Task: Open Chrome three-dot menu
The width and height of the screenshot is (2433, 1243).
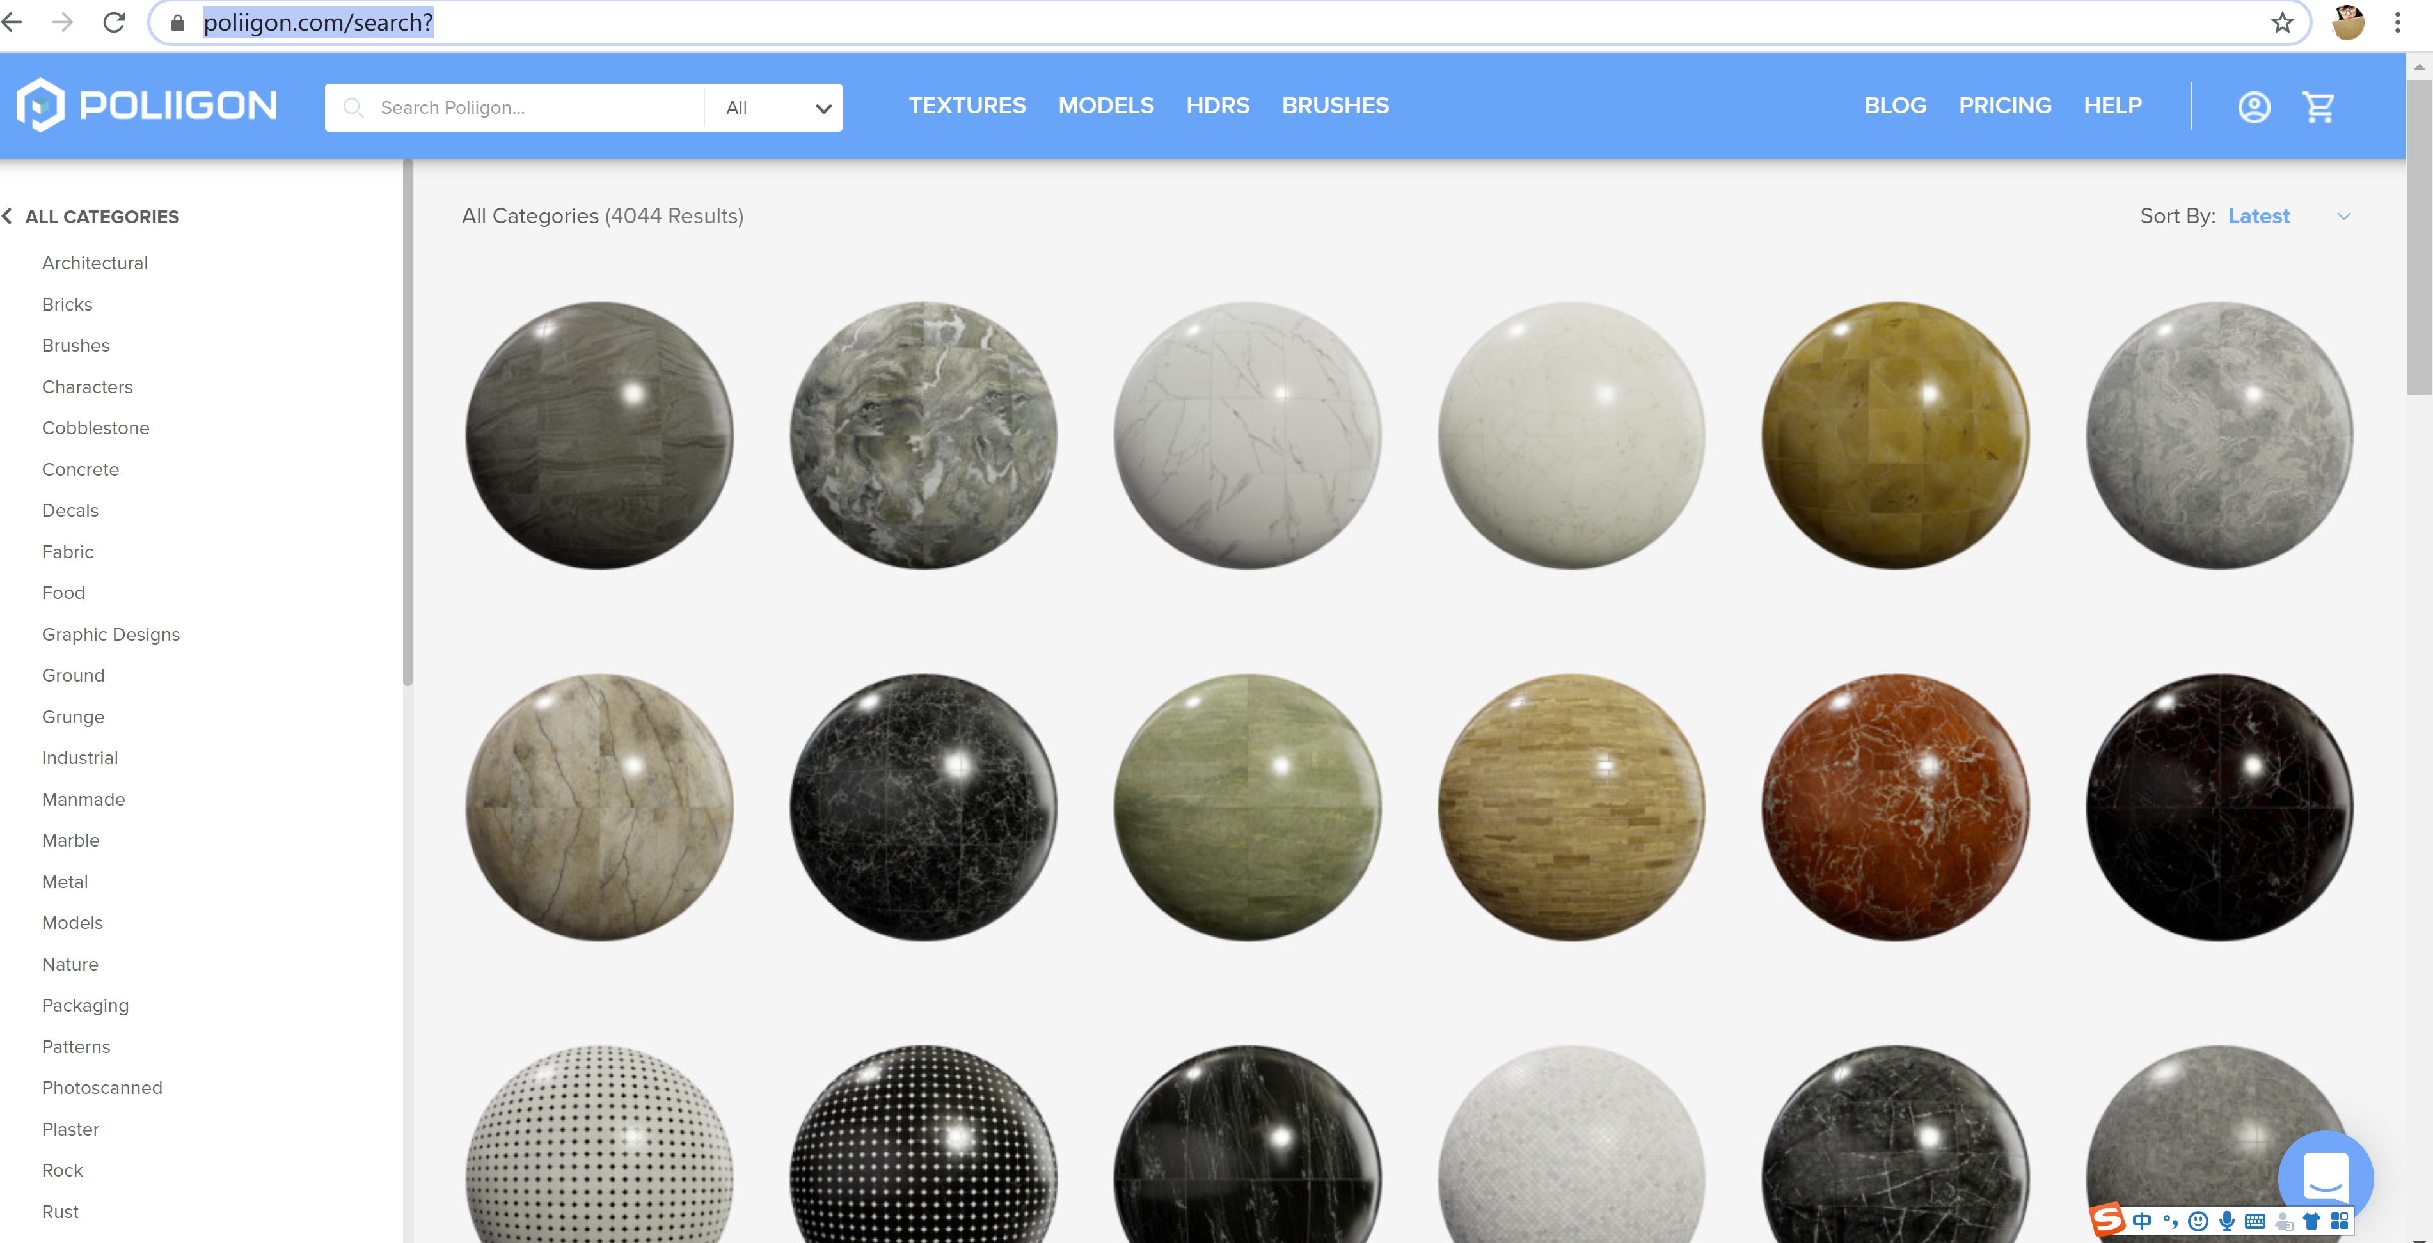Action: pyautogui.click(x=2397, y=22)
